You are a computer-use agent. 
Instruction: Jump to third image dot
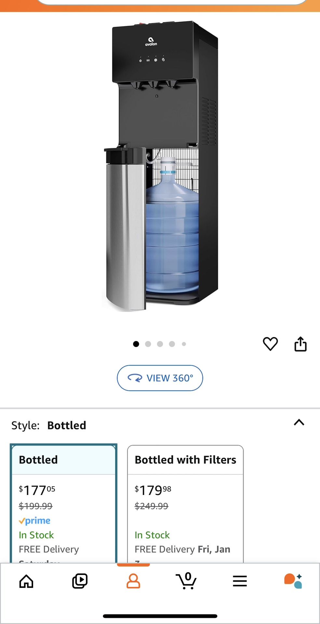[160, 344]
